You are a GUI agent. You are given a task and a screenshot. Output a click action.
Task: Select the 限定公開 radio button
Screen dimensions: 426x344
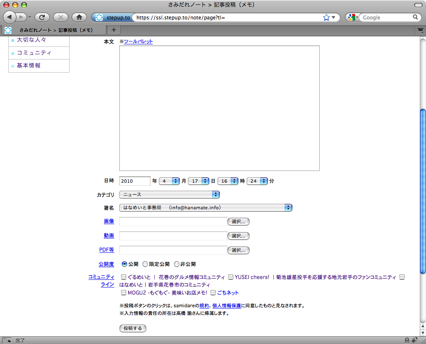(145, 264)
